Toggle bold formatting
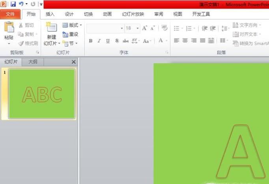 point(90,41)
